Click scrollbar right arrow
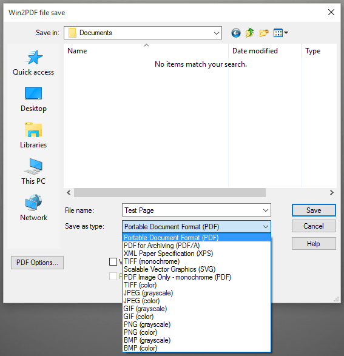Viewport: 344px width, 356px height. click(332, 192)
